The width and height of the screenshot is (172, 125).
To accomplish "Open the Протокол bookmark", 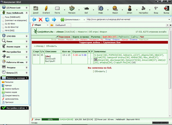I will coord(9,102).
